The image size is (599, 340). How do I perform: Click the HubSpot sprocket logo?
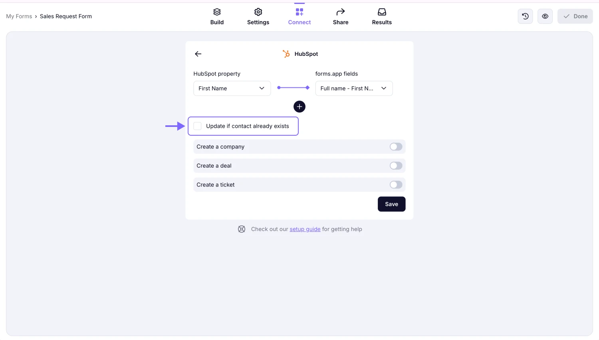[x=286, y=53]
